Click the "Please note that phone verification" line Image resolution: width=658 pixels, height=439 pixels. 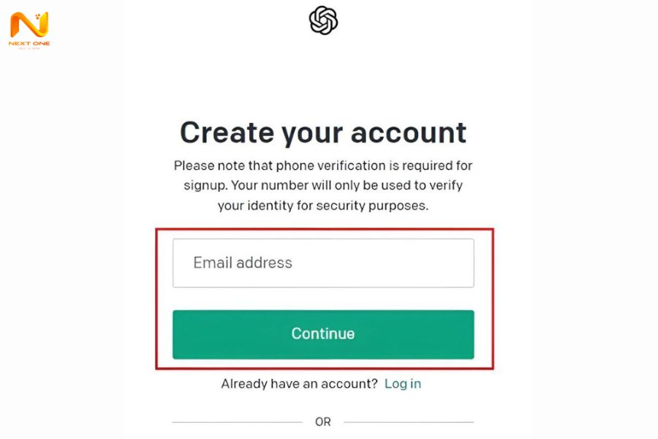coord(323,166)
